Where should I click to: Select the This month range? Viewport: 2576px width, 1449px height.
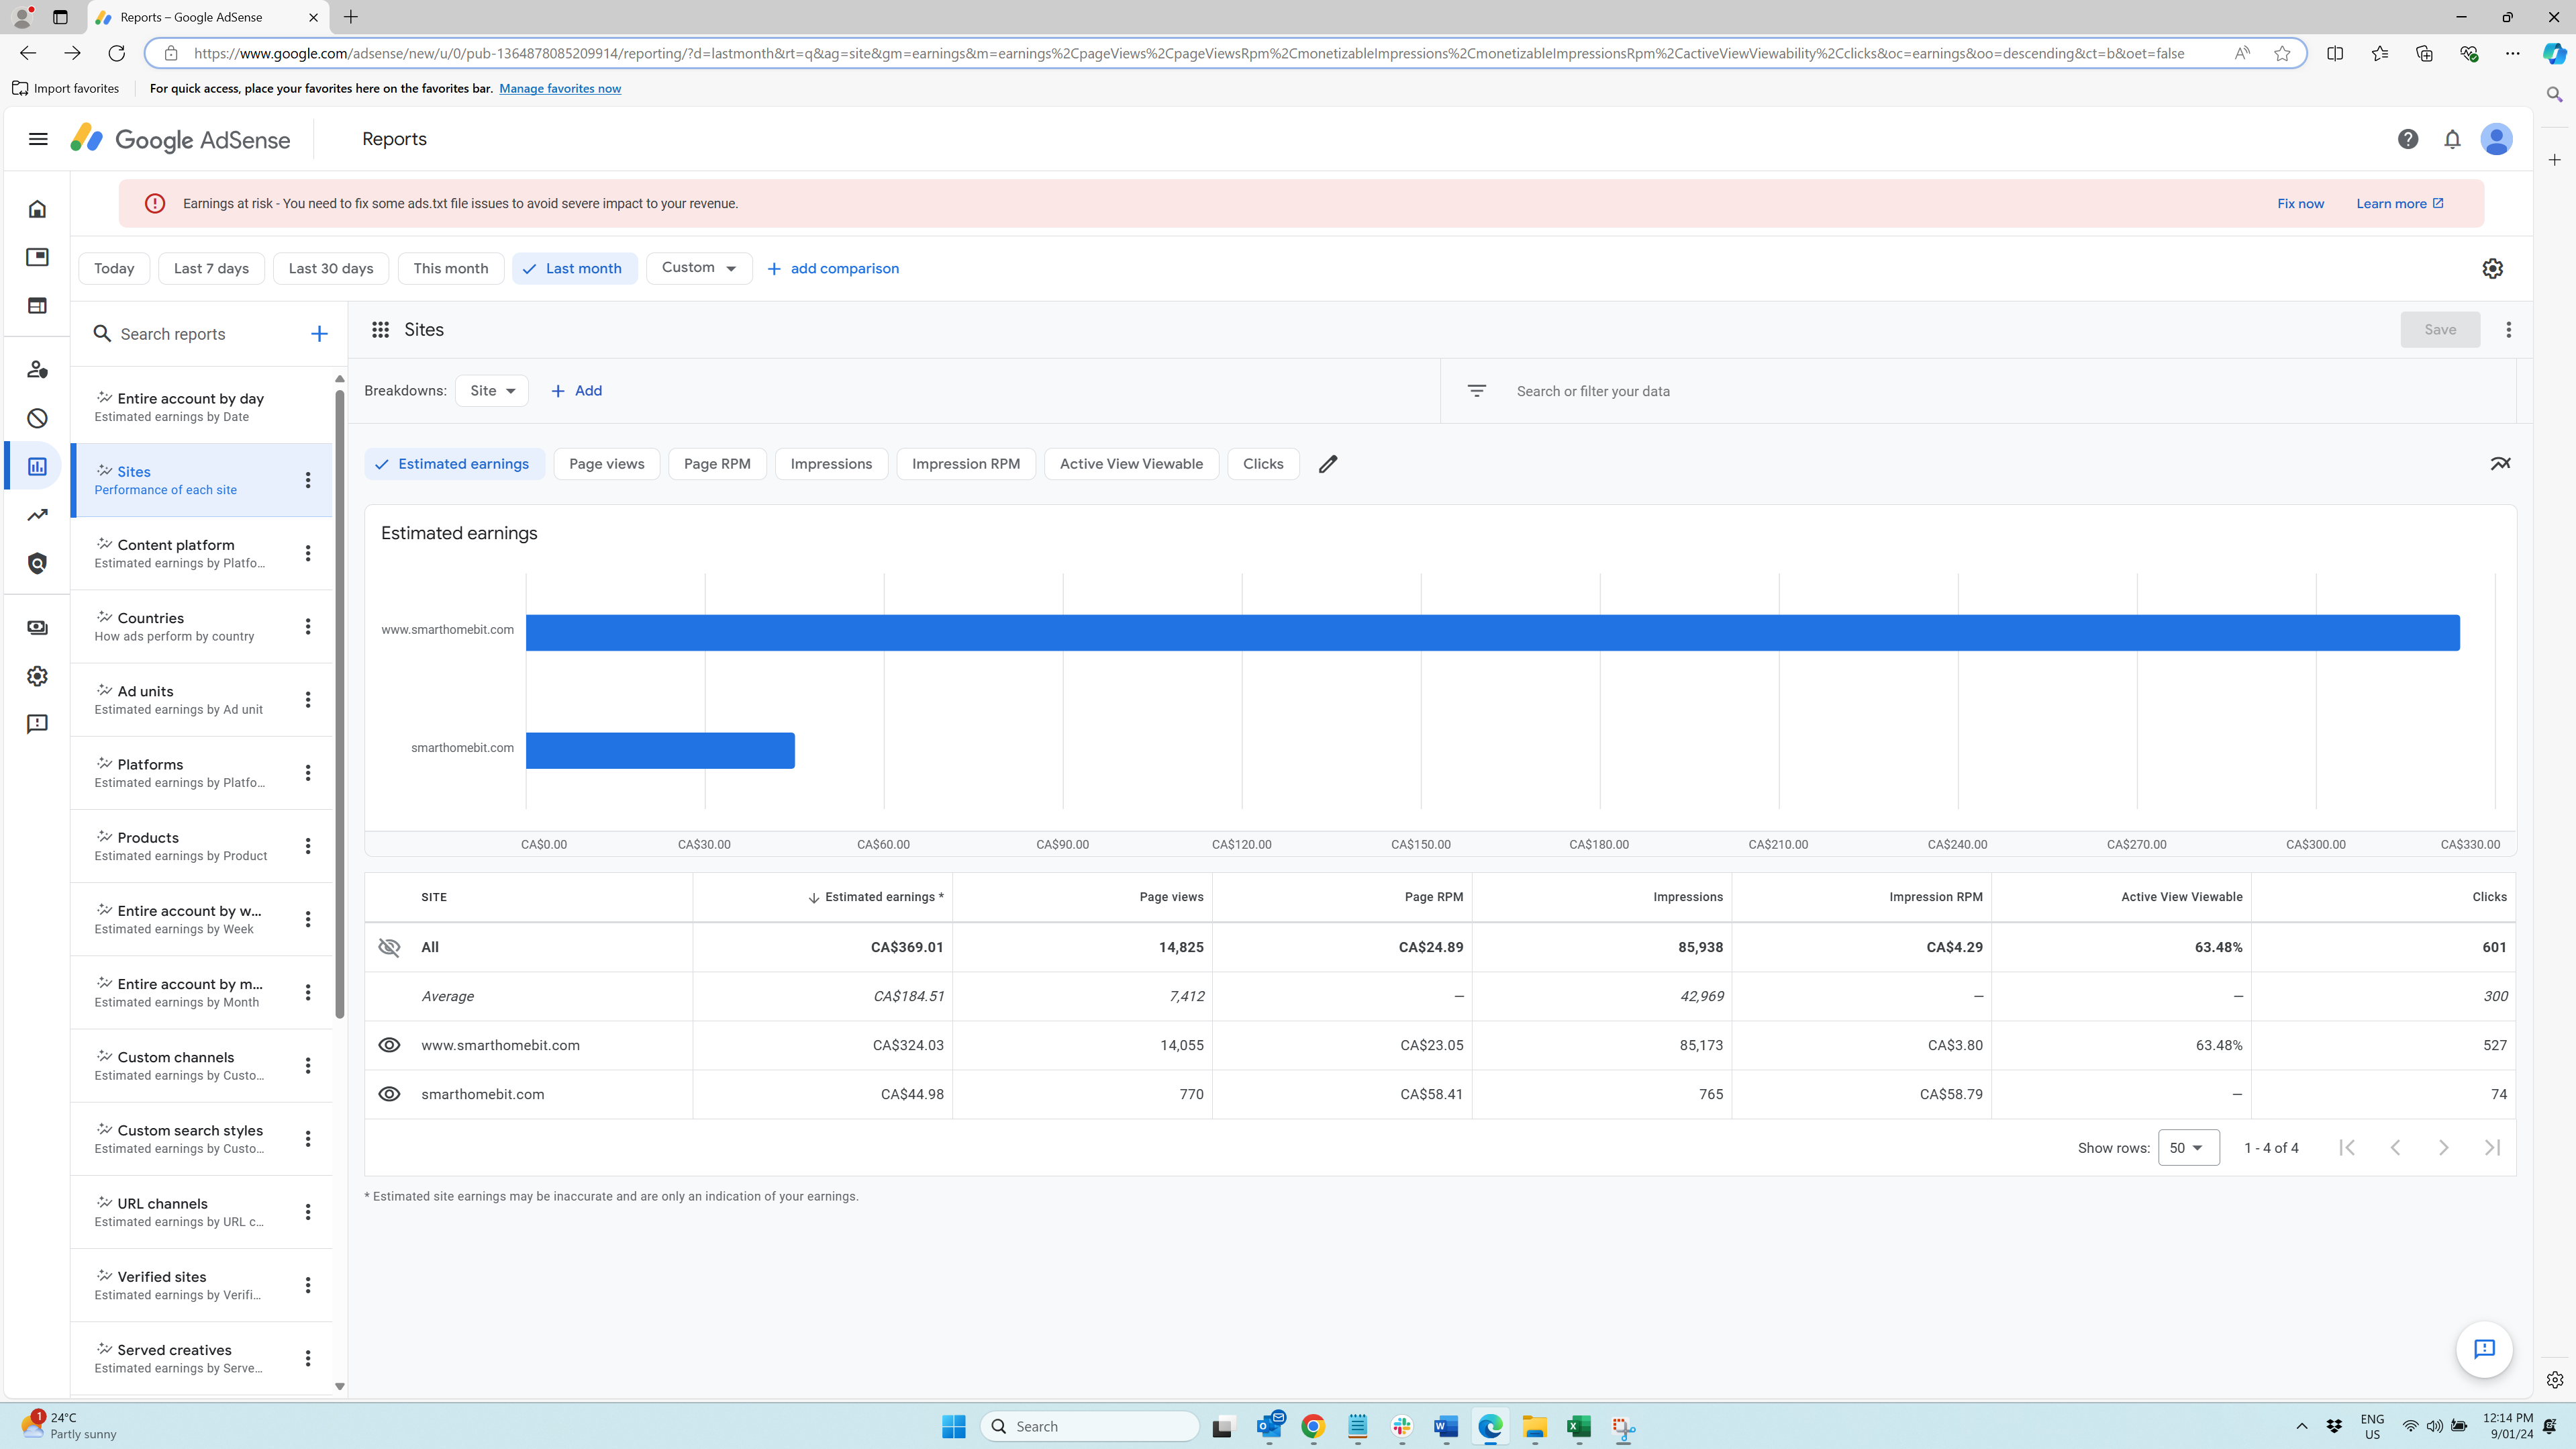[x=451, y=268]
